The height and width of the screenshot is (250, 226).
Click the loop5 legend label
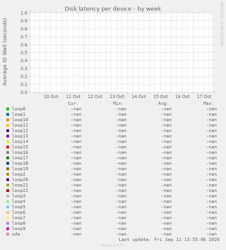[19, 207]
